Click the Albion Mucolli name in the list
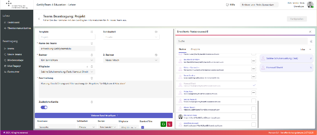Screen dimensions: 317x135 point(190,108)
